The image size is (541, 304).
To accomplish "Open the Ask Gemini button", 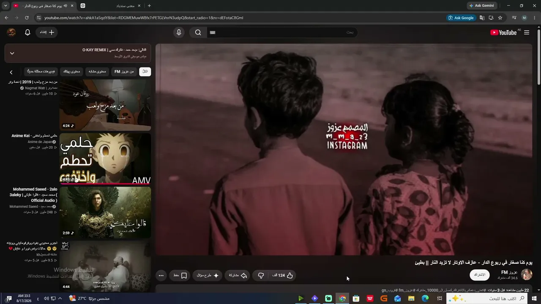I will pyautogui.click(x=481, y=5).
